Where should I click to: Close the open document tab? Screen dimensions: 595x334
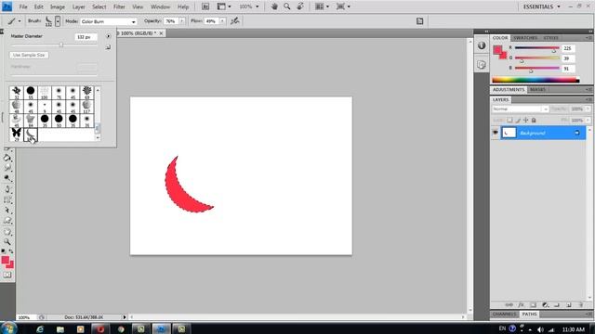click(161, 33)
